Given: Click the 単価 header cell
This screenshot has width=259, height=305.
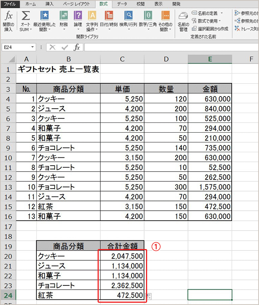Looking at the screenshot, I should [122, 89].
